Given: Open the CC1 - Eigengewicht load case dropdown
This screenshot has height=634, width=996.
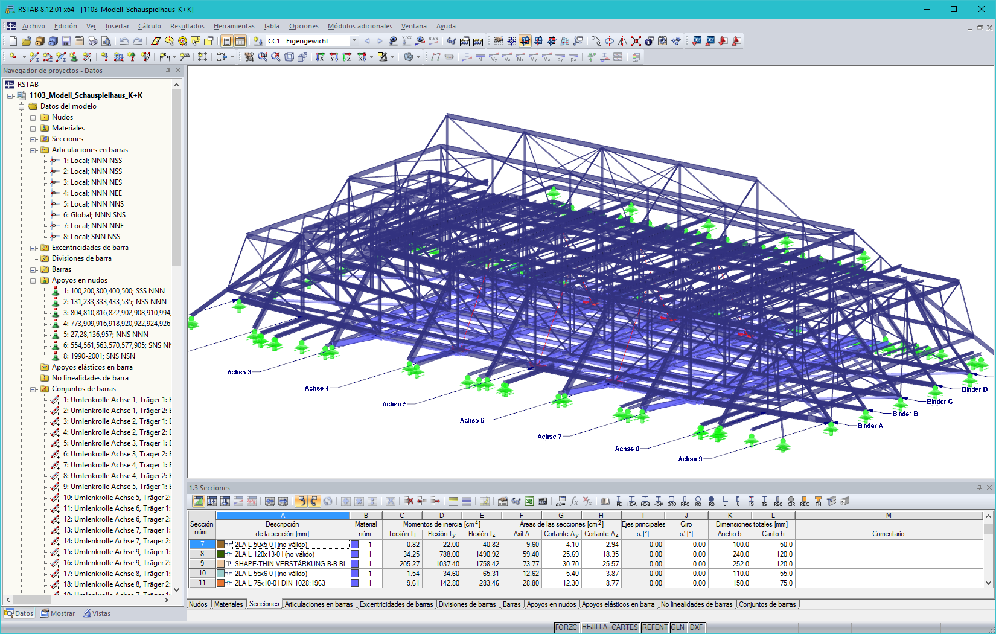Looking at the screenshot, I should (x=354, y=40).
